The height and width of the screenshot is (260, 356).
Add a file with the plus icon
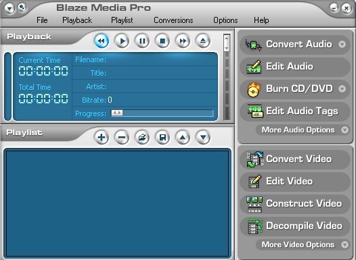coord(102,137)
